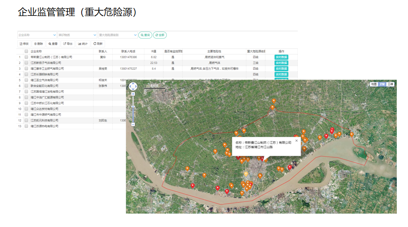Open the 重大危险源级别 dropdown
This screenshot has height=227, width=408.
click(x=117, y=35)
